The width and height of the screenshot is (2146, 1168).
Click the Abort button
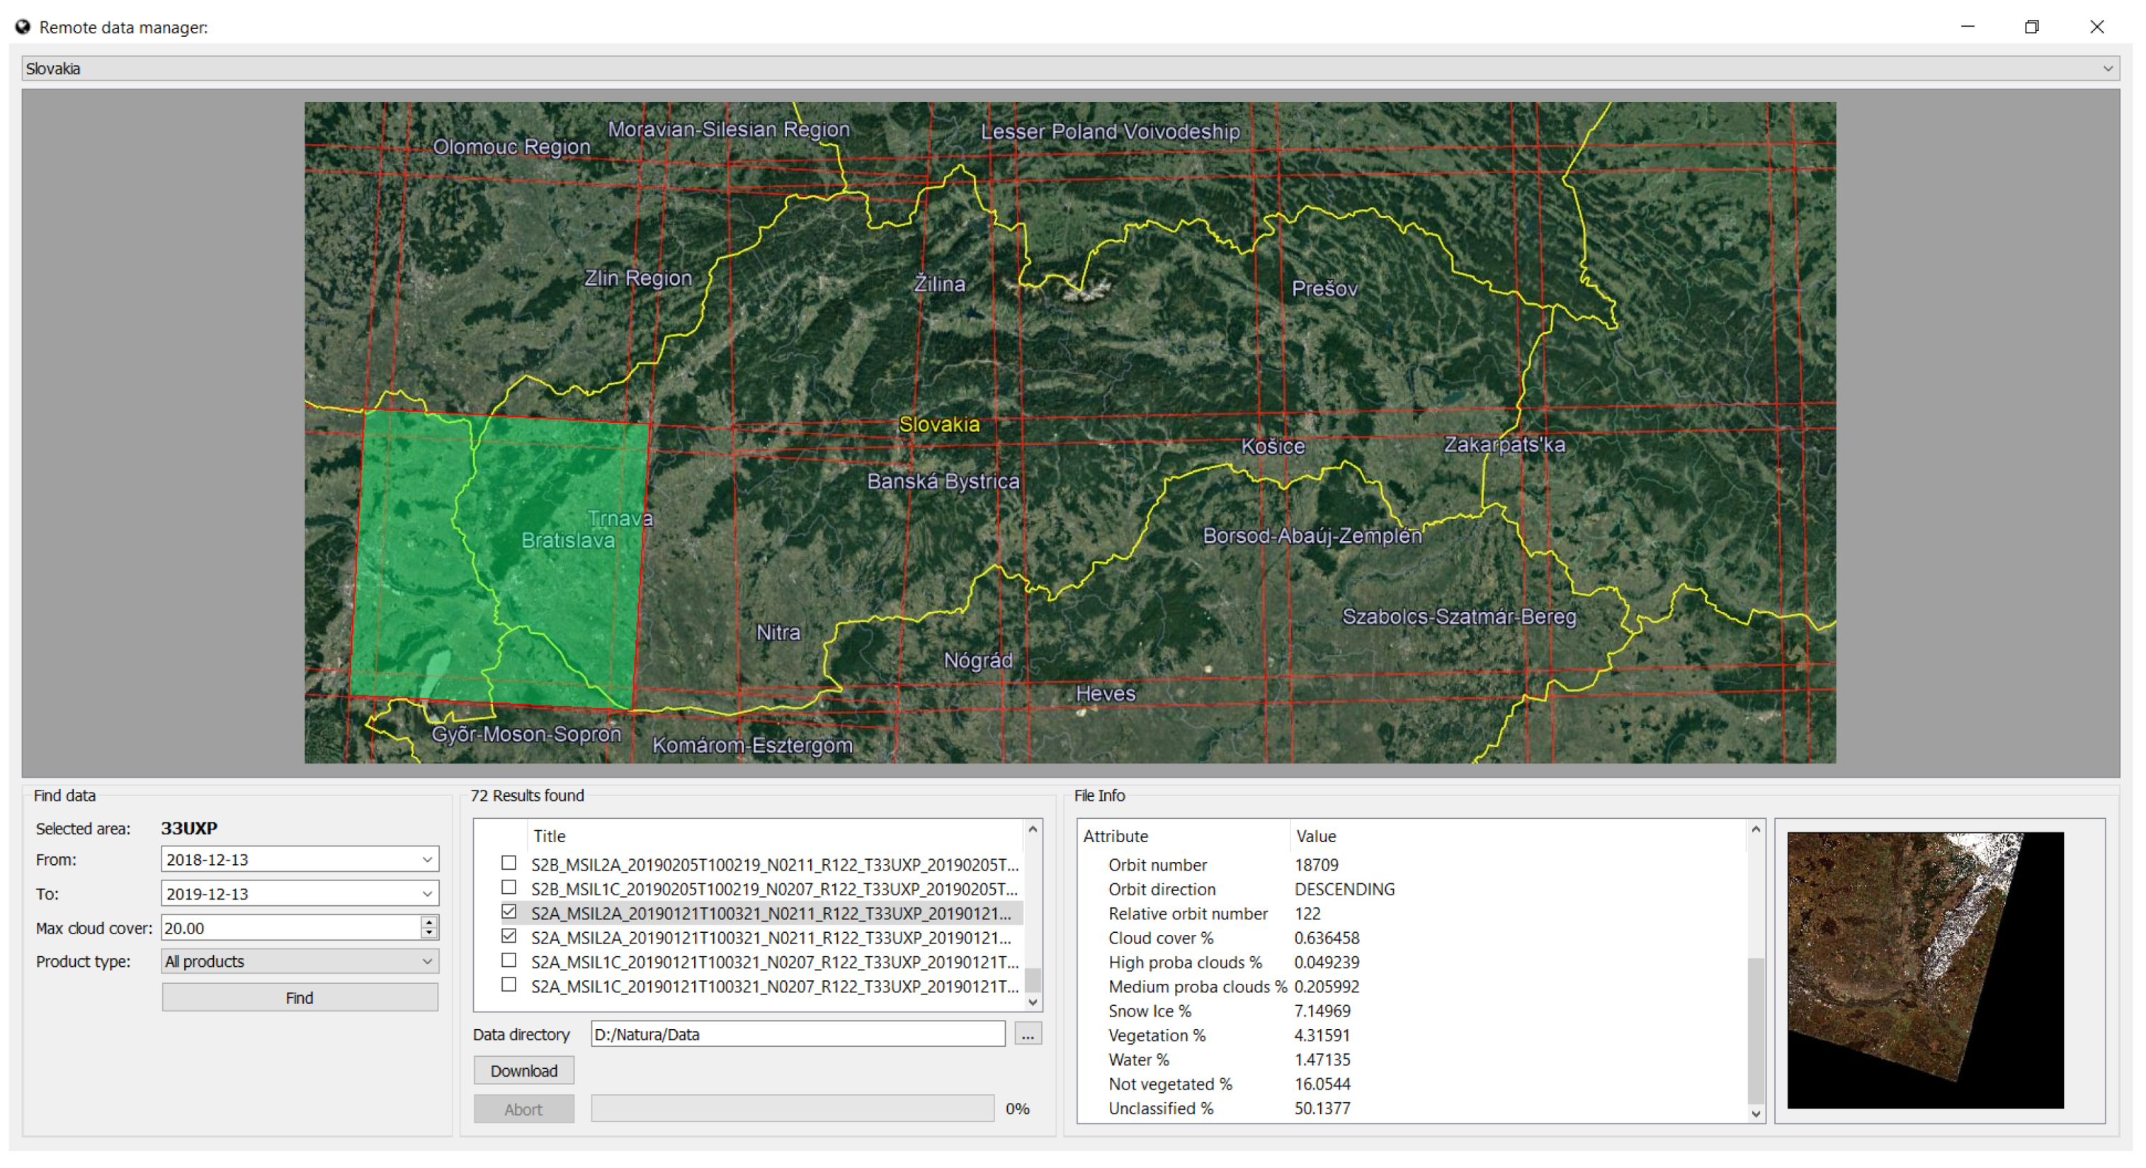click(523, 1109)
